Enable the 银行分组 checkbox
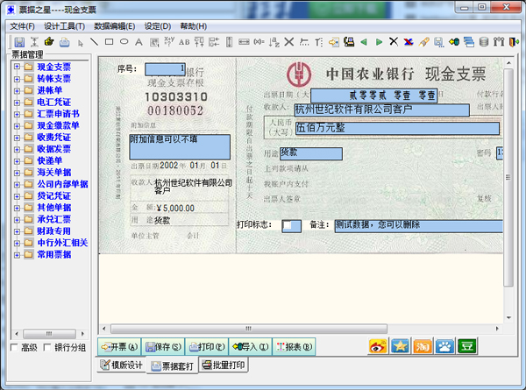The width and height of the screenshot is (526, 390). 47,347
